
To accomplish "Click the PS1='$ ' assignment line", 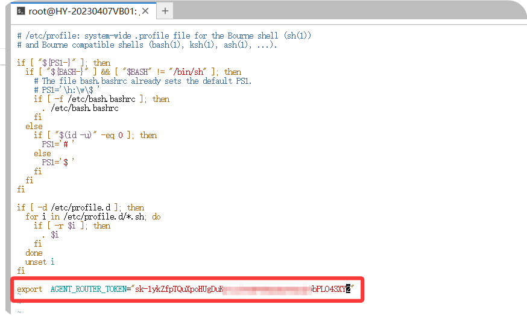I will point(58,162).
